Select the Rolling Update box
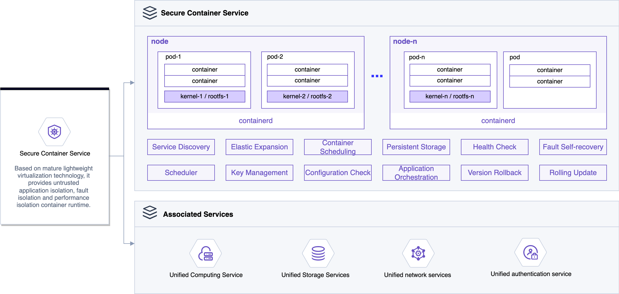 (x=573, y=173)
